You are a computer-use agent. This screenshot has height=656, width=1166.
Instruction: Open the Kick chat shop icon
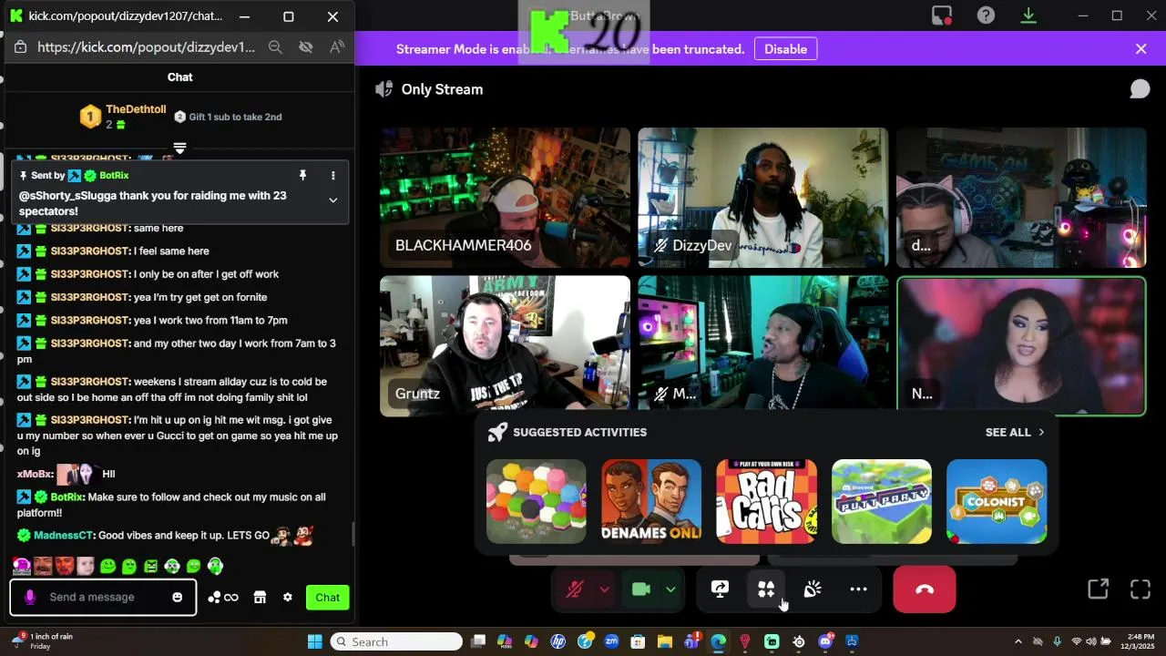click(260, 597)
